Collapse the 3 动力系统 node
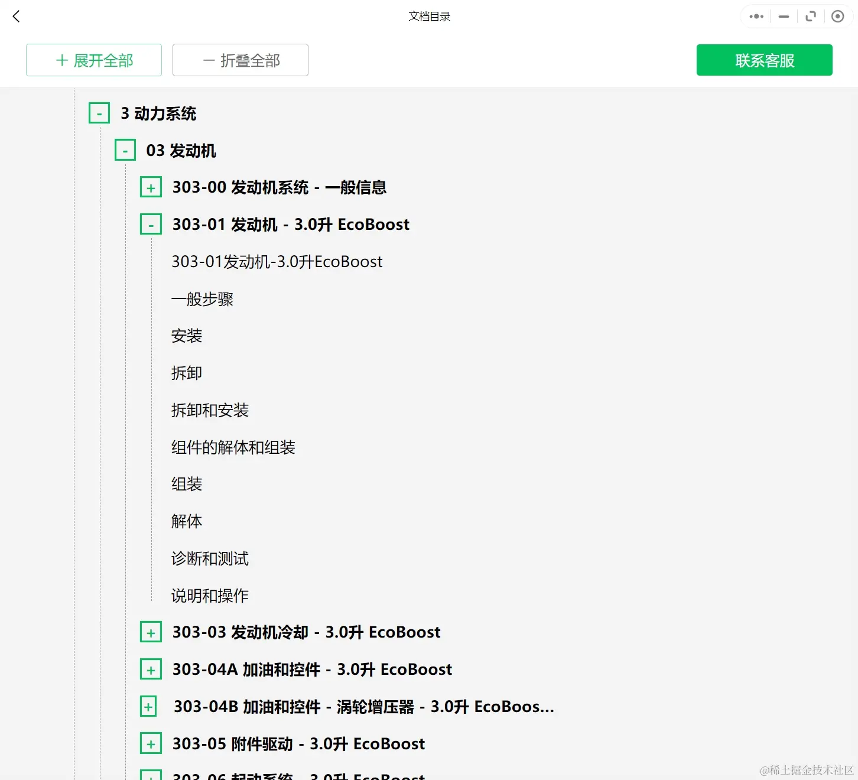 click(99, 112)
